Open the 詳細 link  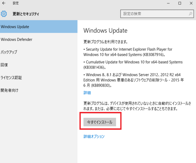tap(87, 93)
